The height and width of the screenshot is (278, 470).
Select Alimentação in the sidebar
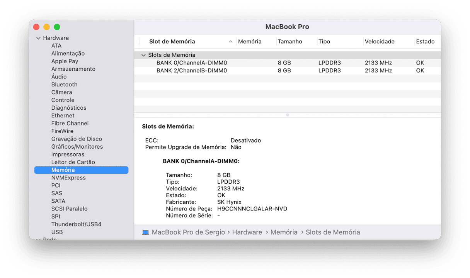(68, 53)
